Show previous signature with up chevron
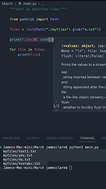 coord(56,102)
